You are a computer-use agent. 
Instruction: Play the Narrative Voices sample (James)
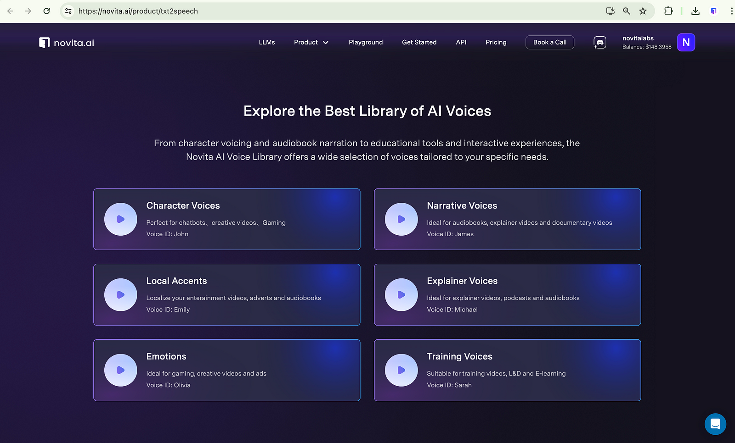coord(401,219)
